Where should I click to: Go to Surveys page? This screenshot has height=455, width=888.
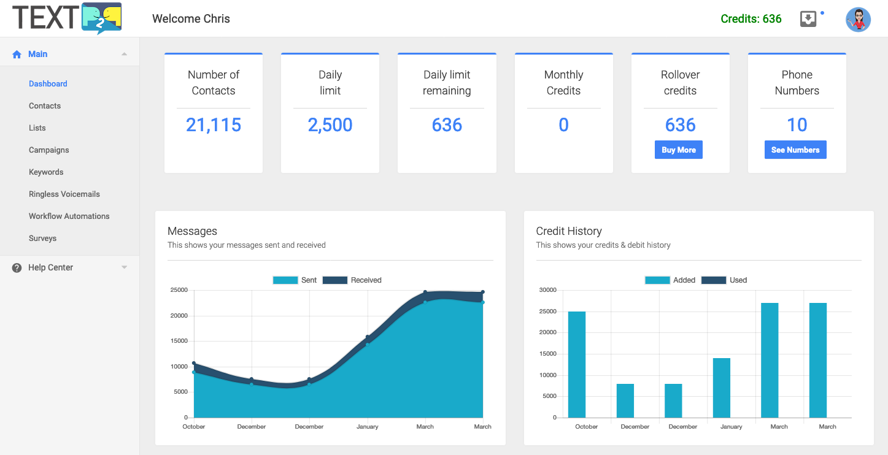click(42, 238)
